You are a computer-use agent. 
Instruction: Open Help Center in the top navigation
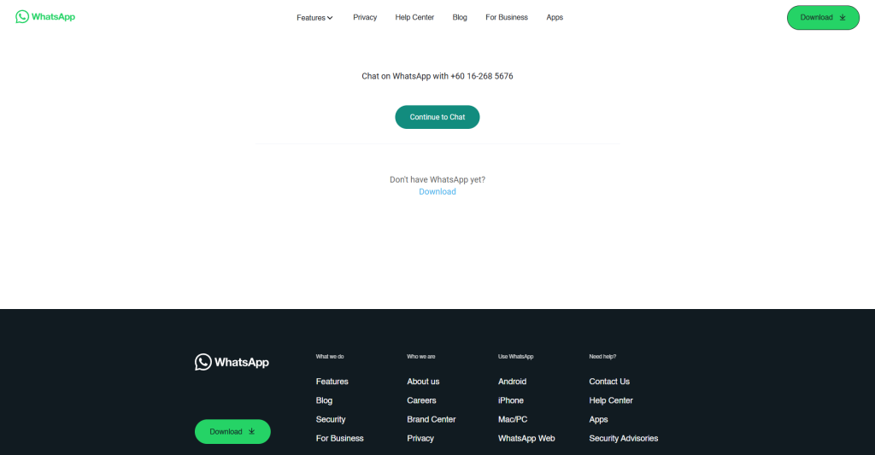point(414,17)
